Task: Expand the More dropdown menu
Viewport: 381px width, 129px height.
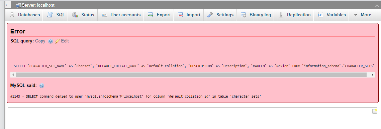Action: [x=362, y=15]
